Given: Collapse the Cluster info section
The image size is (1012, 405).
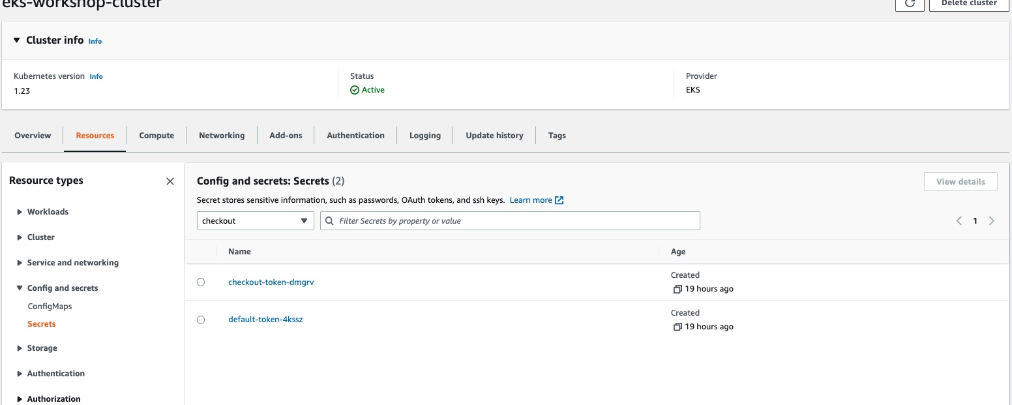Looking at the screenshot, I should [17, 40].
